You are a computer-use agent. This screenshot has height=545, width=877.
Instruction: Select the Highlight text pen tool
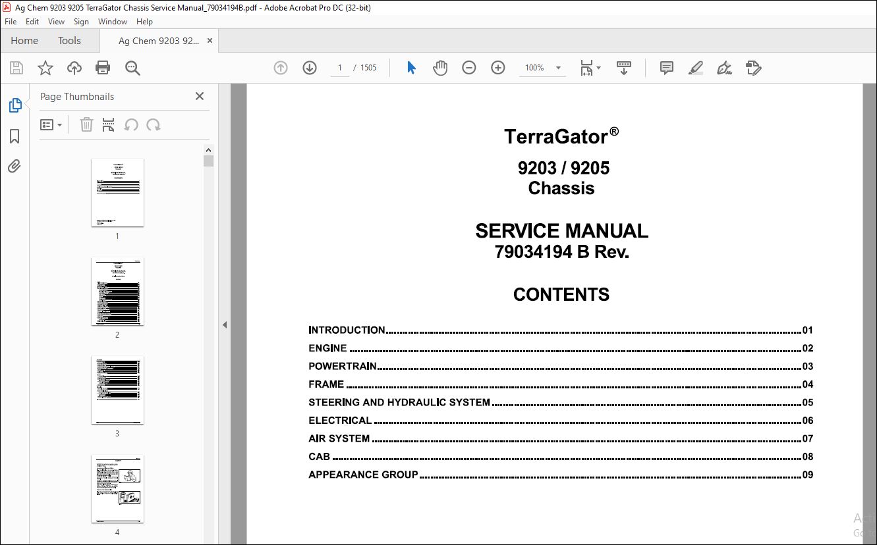point(696,68)
